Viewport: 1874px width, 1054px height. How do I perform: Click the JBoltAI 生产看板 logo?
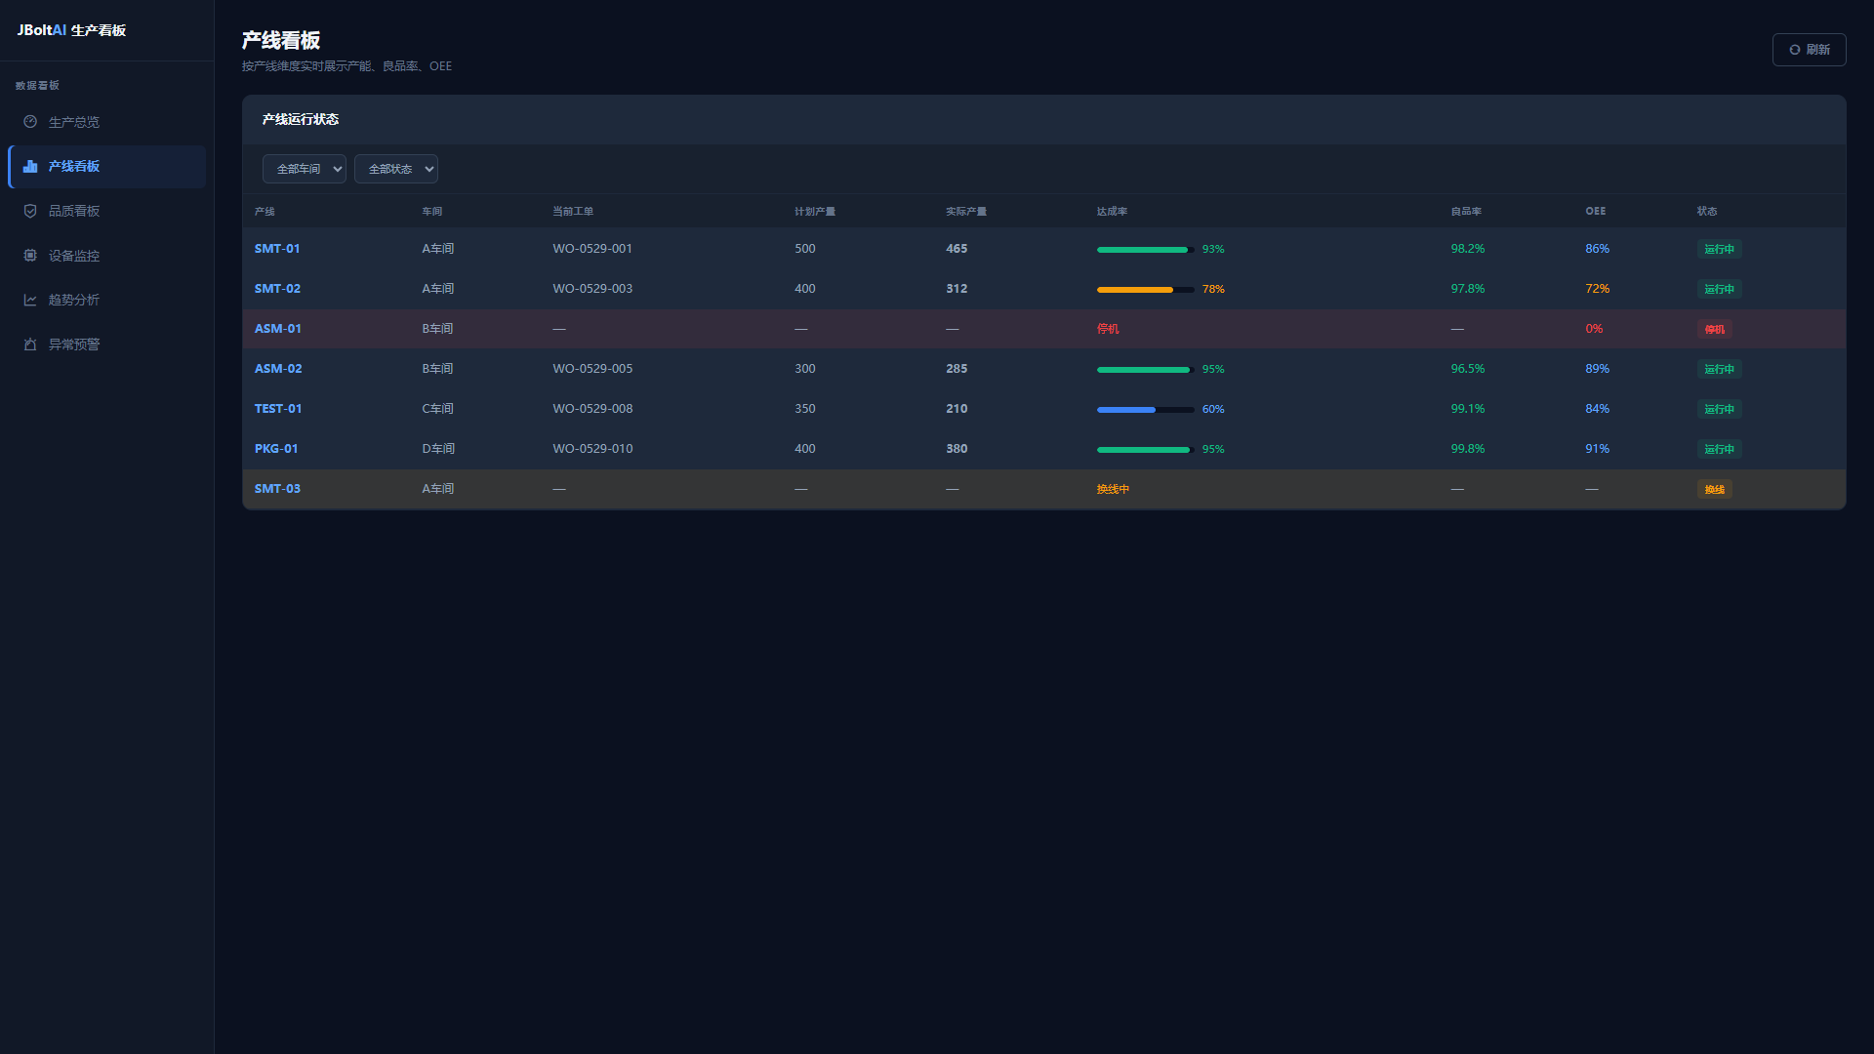[x=71, y=30]
